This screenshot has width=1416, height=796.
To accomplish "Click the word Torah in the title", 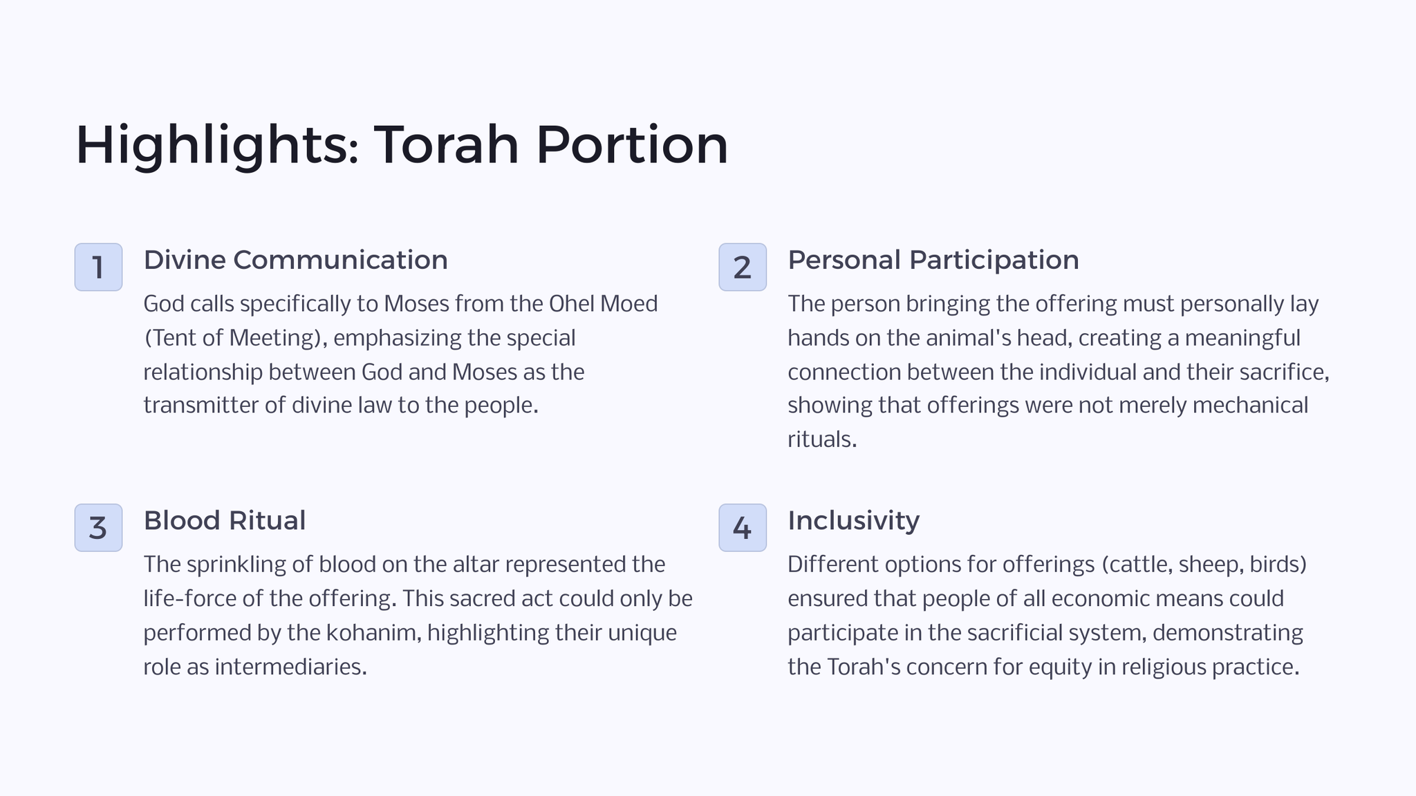I will coord(447,145).
